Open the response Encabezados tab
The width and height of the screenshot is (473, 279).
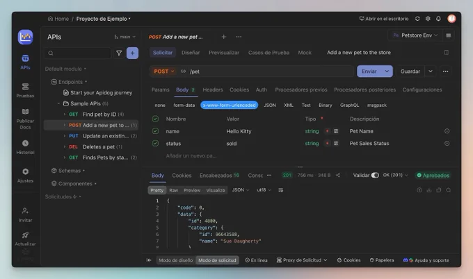[219, 175]
